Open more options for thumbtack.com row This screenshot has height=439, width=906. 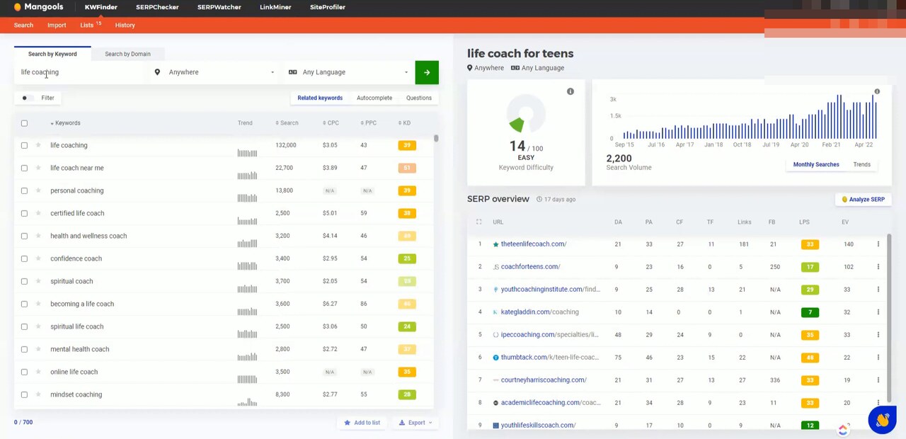tap(878, 358)
